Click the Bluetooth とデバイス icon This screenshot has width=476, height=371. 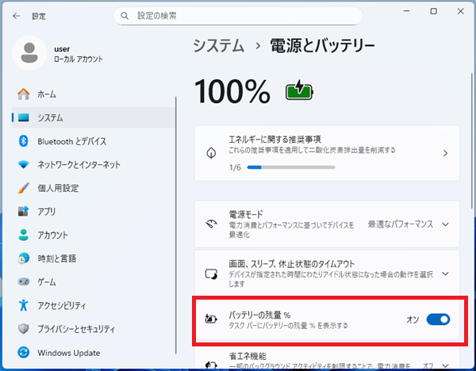[x=23, y=141]
